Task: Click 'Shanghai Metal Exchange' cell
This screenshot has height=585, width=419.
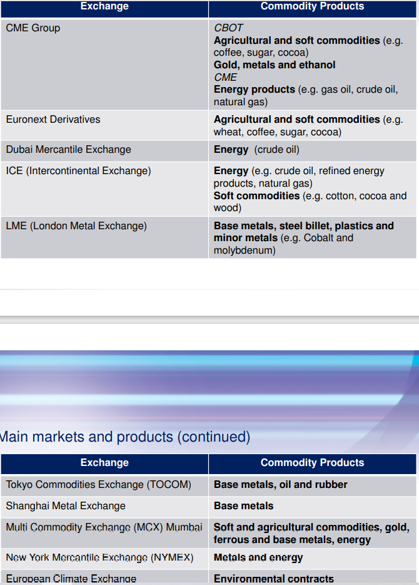Action: (x=104, y=507)
